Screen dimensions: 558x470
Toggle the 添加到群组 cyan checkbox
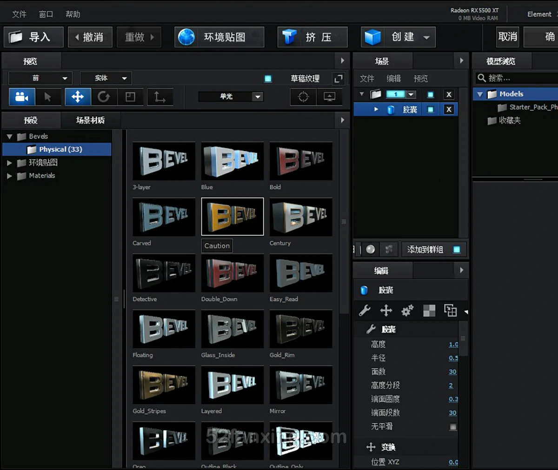pos(457,250)
